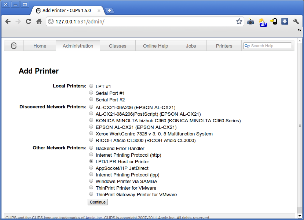Open the Jobs tab
This screenshot has width=304, height=220.
[191, 46]
